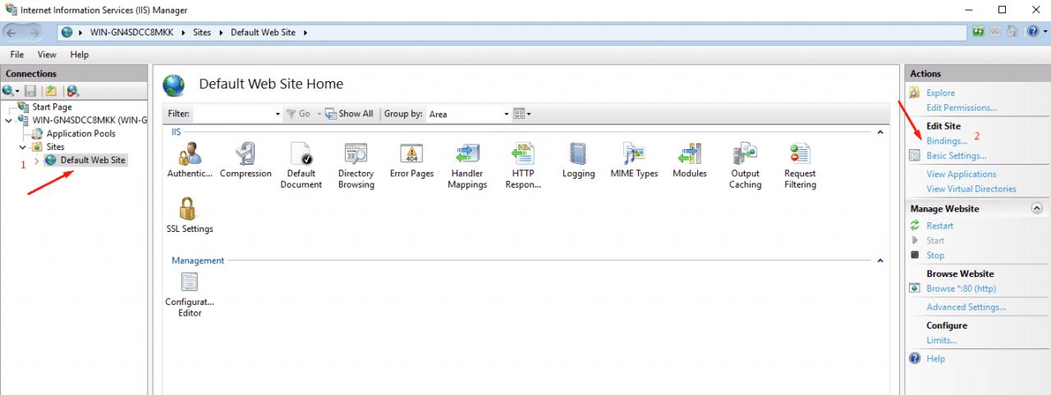Viewport: 1051px width, 395px height.
Task: Open the Filter dropdown
Action: 278,114
